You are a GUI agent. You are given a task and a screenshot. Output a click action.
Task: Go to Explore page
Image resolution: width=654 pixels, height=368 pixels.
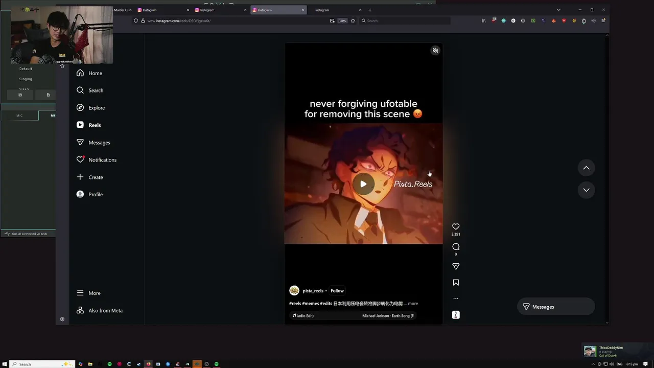pos(90,108)
